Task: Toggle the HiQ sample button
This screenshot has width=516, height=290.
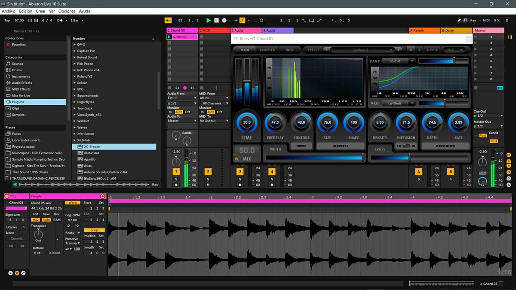Action: [x=35, y=220]
